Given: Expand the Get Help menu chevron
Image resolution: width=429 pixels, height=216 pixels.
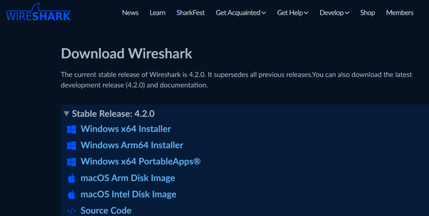Looking at the screenshot, I should (x=306, y=13).
